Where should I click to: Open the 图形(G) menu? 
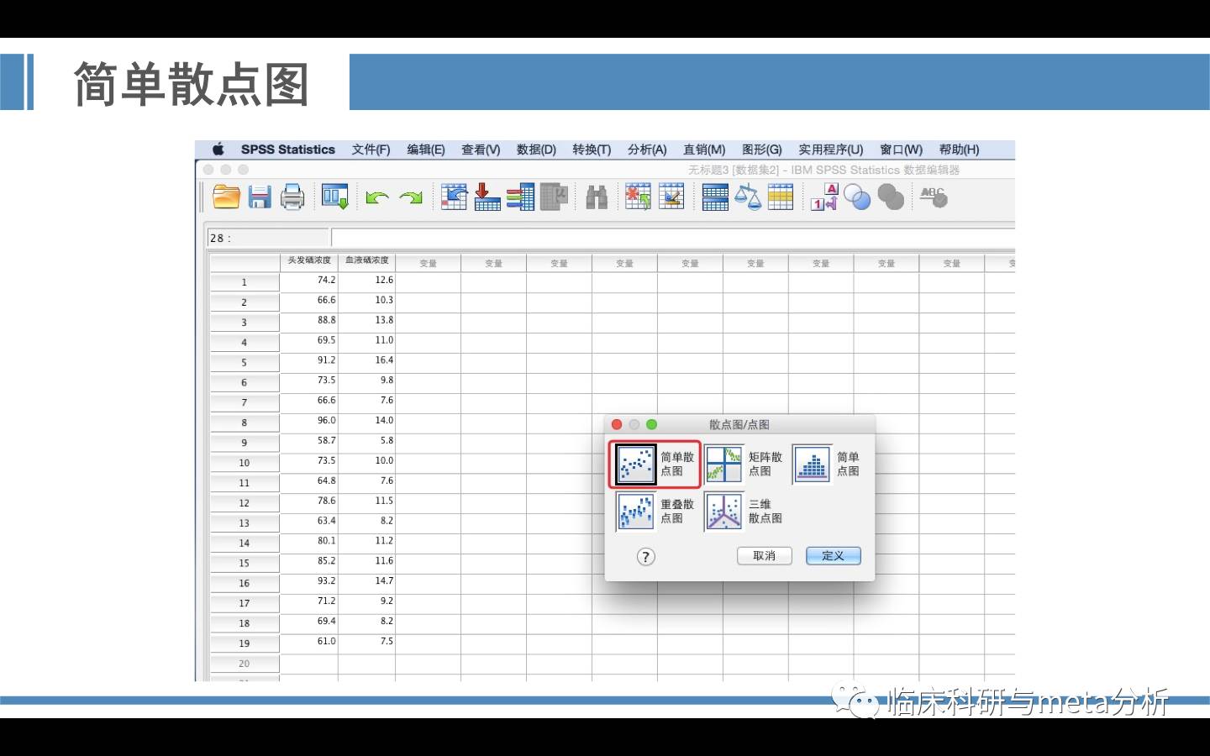[762, 150]
